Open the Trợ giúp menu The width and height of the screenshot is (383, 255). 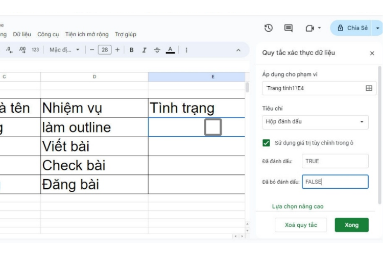[126, 34]
